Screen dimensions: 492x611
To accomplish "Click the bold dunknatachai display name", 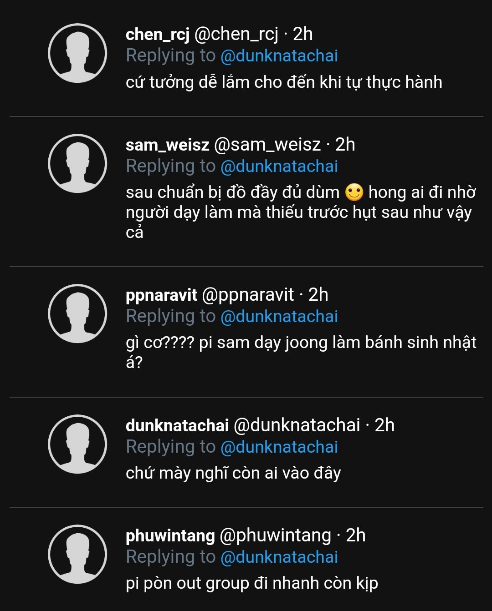I will tap(177, 425).
